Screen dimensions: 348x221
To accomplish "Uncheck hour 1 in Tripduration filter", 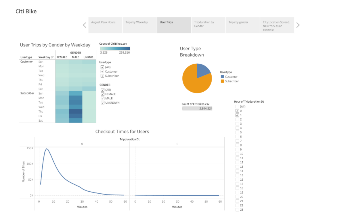I will pyautogui.click(x=237, y=115).
